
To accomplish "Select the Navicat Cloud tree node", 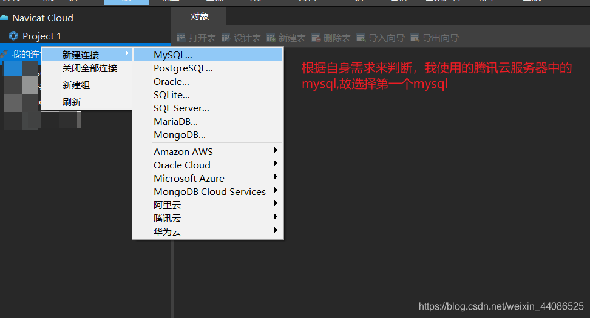I will (x=42, y=18).
